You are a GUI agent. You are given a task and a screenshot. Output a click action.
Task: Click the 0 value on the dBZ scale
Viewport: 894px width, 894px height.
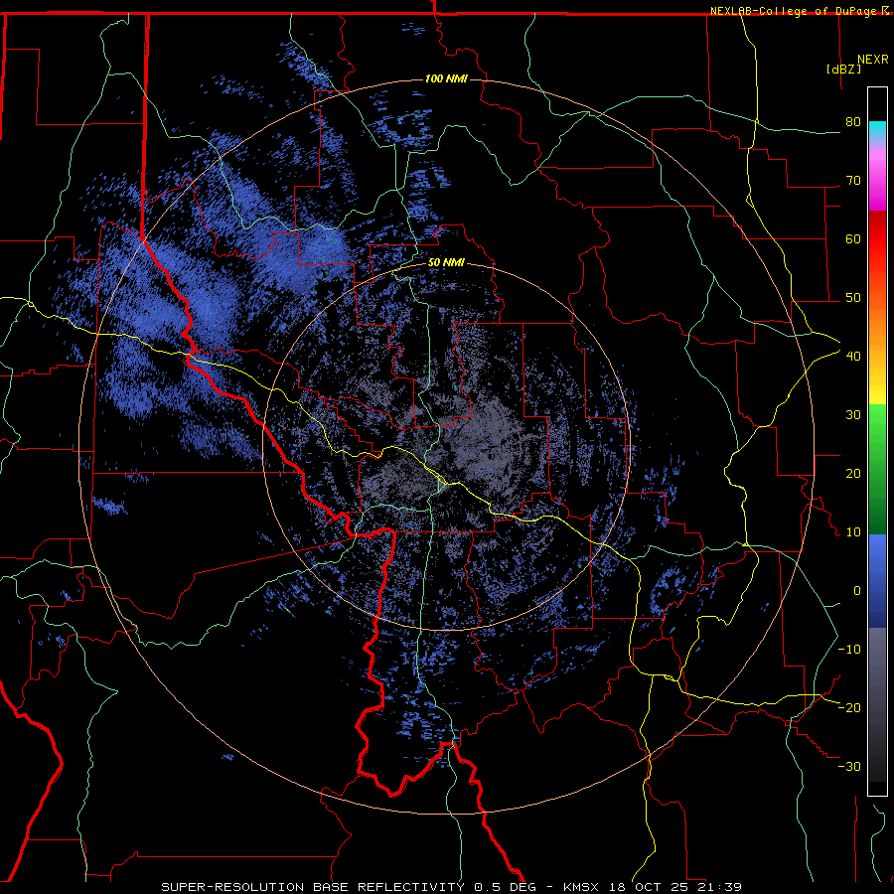point(857,590)
